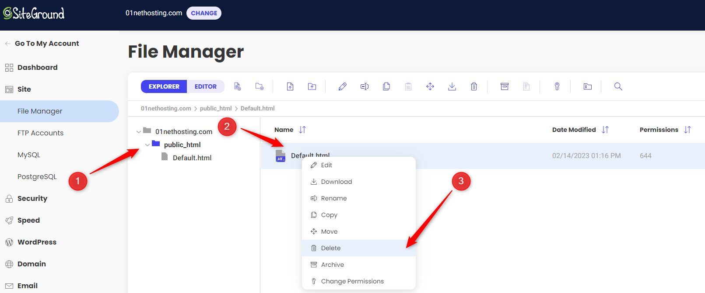Click the trash Delete toolbar icon
Viewport: 705px width, 293px height.
pyautogui.click(x=474, y=86)
